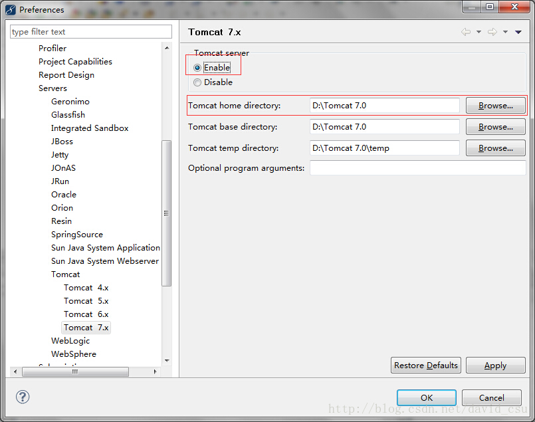Viewport: 535px width, 422px height.
Task: Select Tomcat 4.x in the tree
Action: coord(86,288)
